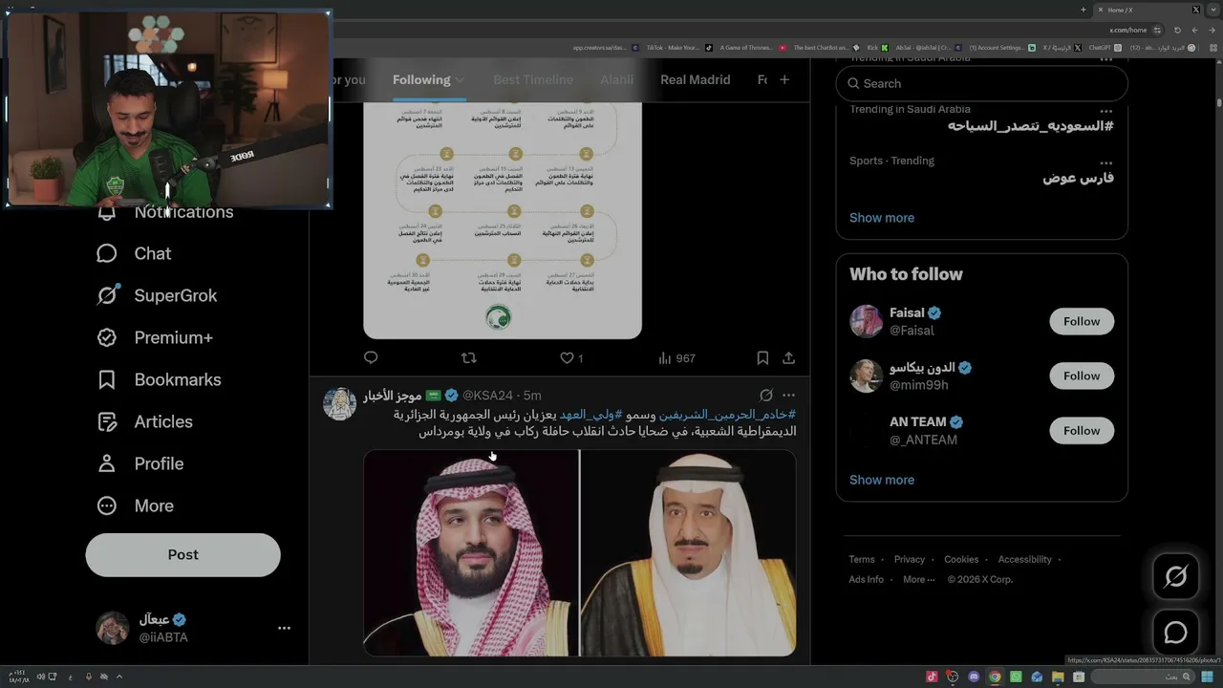Open account options next to @iiABTA

[x=284, y=628]
